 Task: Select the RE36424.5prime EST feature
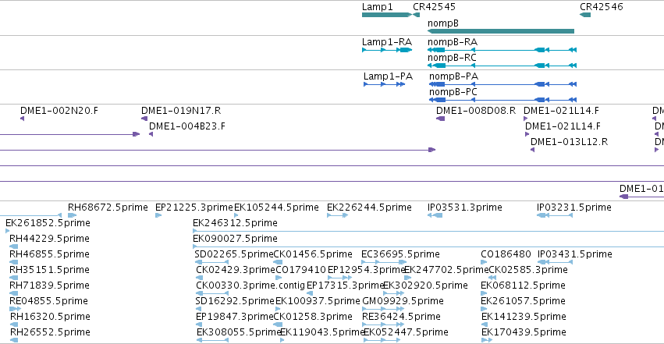pos(384,324)
